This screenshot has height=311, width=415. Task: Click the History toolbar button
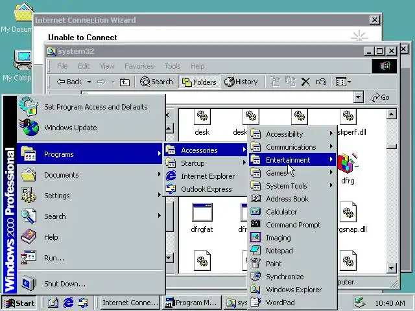tap(241, 82)
